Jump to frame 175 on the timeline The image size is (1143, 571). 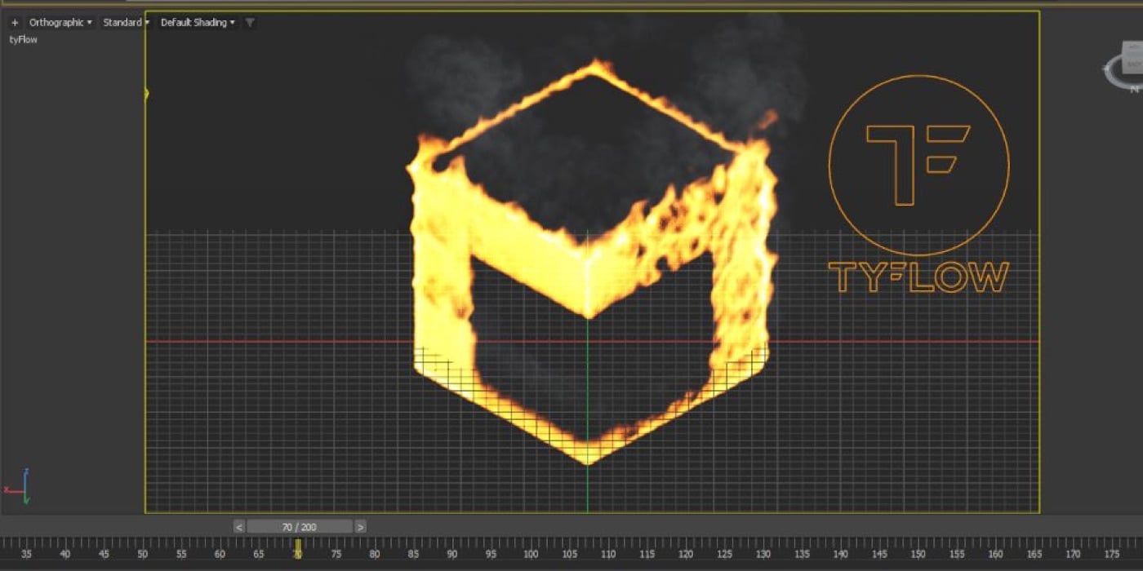pyautogui.click(x=1111, y=555)
